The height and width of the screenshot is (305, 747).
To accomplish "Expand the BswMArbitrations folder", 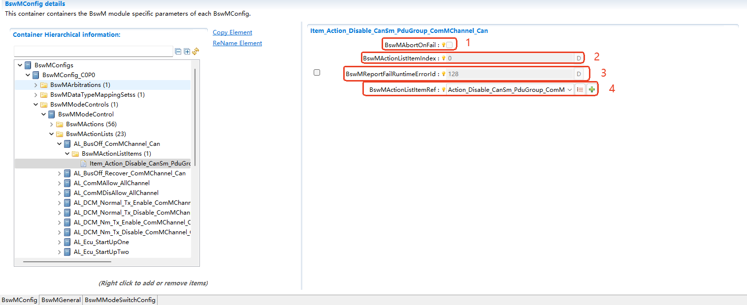I will [35, 84].
